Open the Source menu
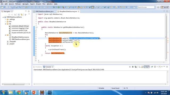The image size is (170, 95). [x=11, y=4]
